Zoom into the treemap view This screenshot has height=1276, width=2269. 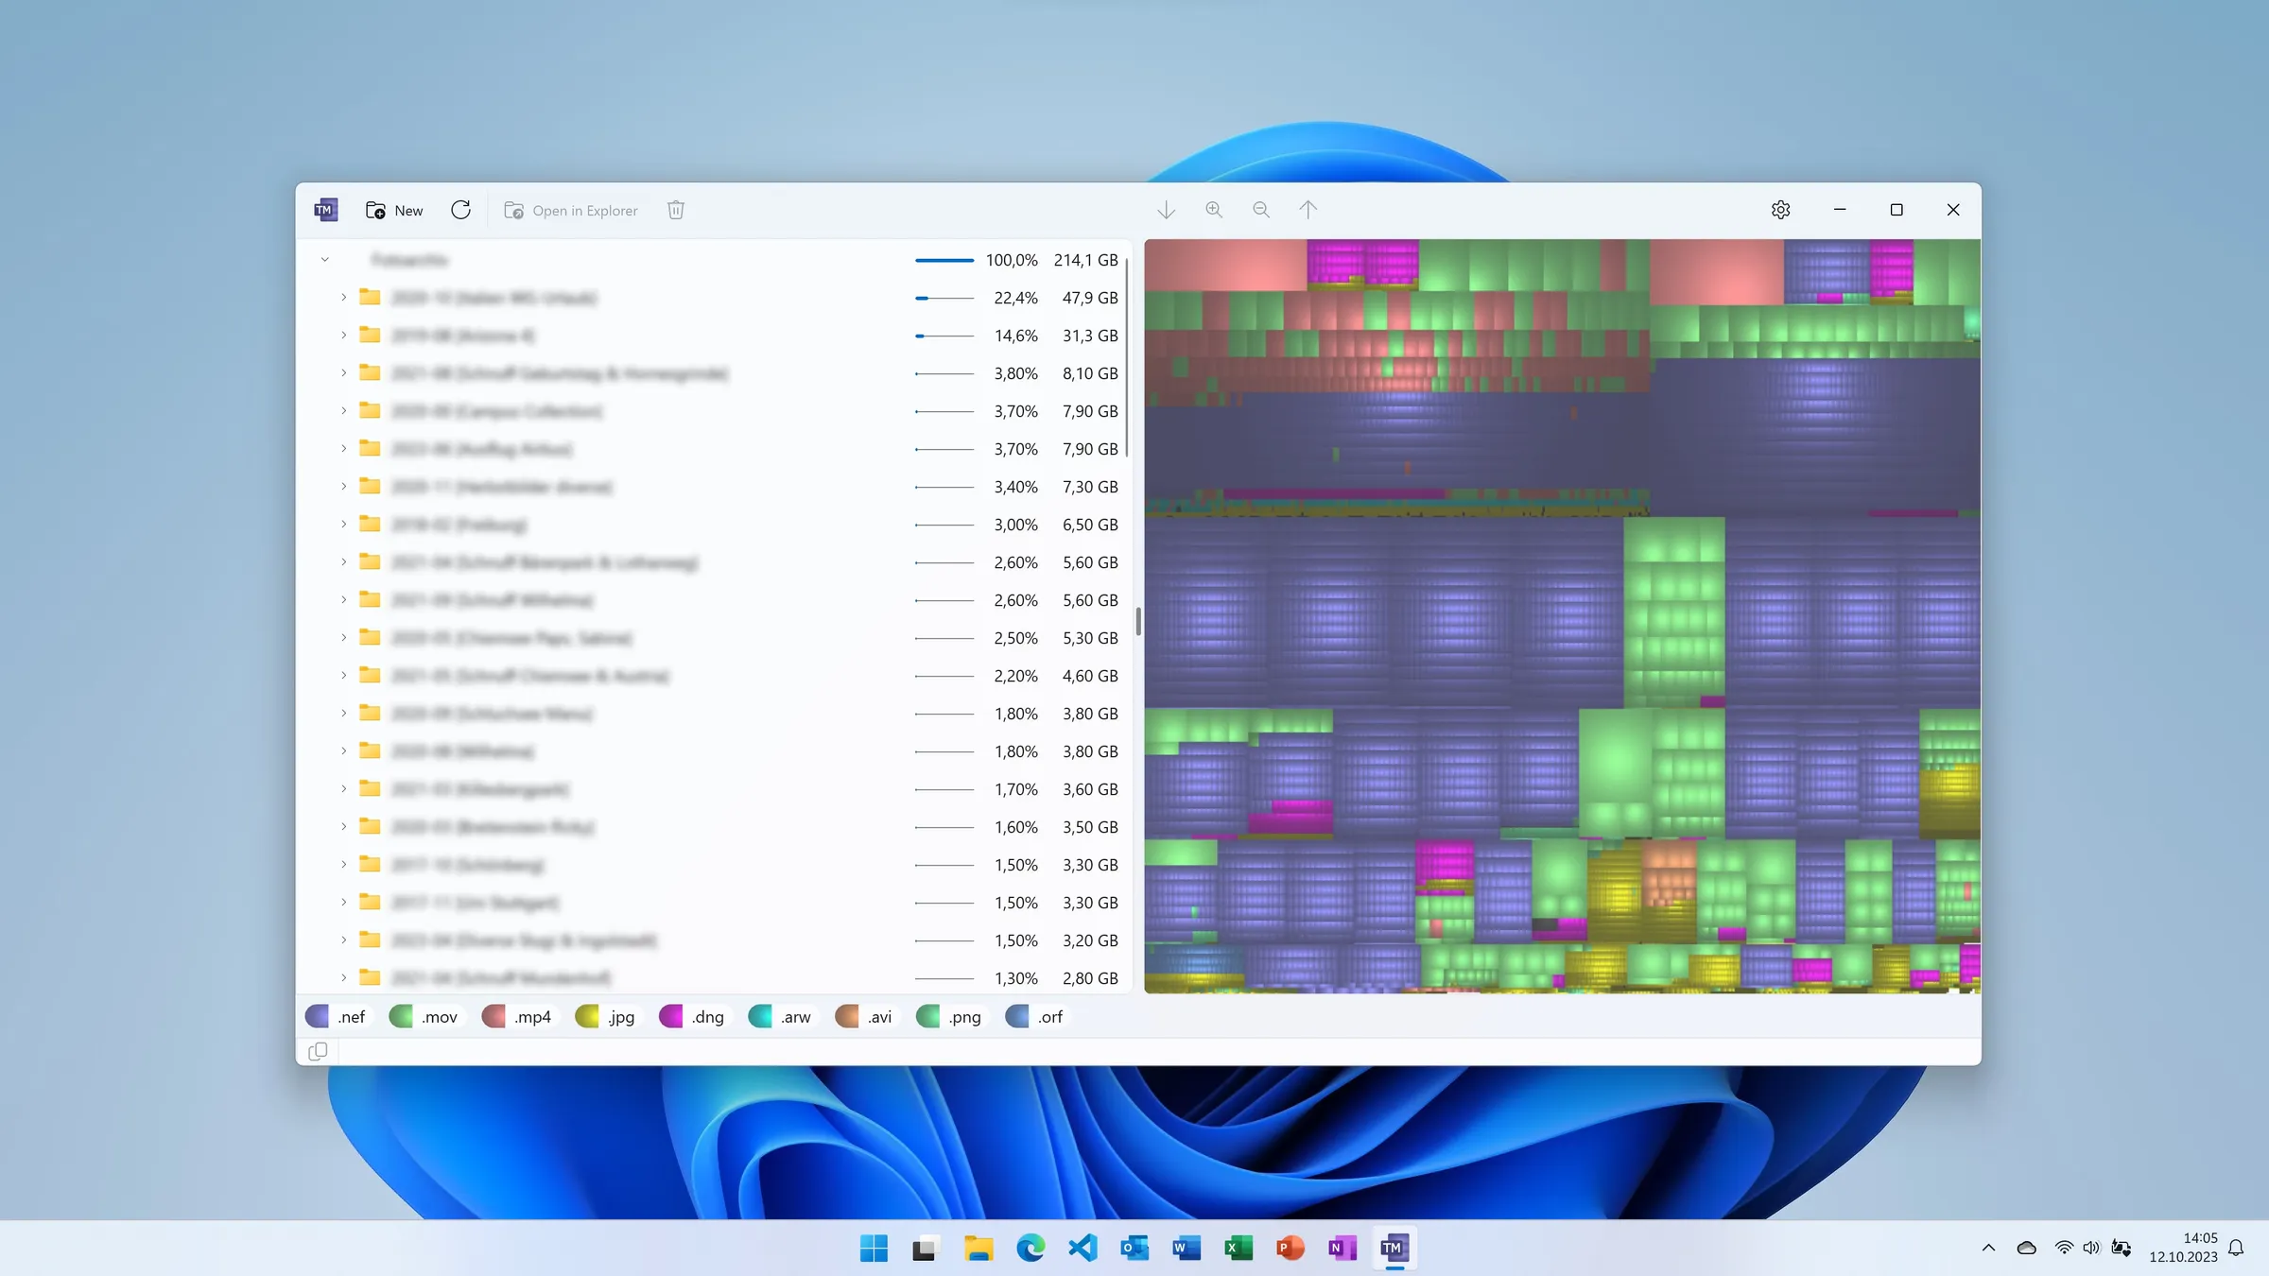pos(1214,209)
